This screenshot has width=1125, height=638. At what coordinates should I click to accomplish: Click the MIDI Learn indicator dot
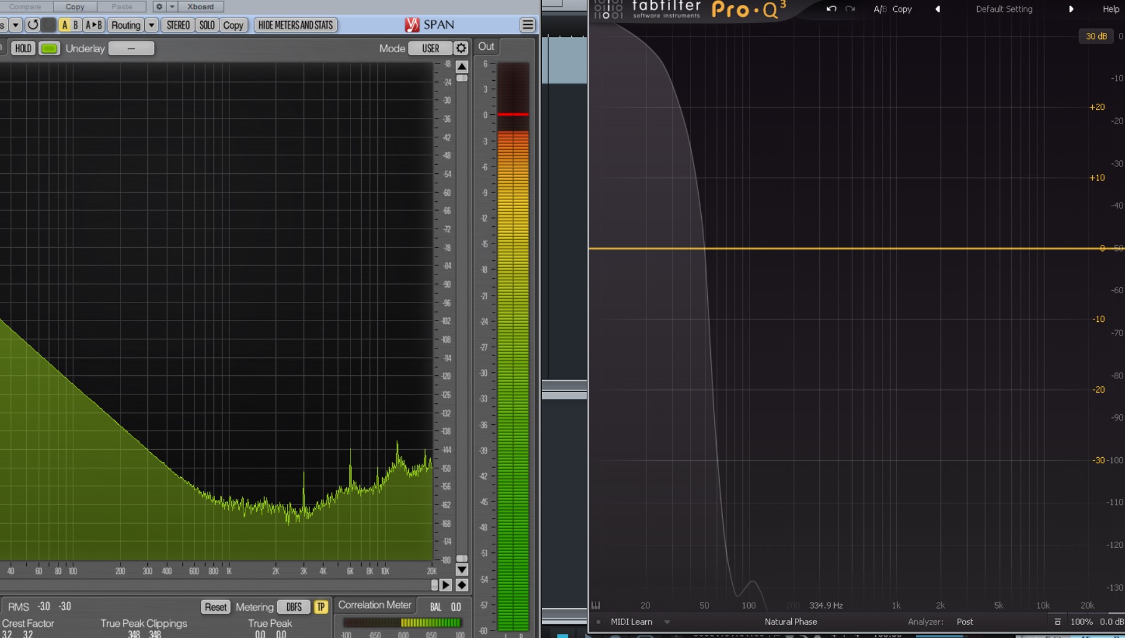tap(599, 621)
